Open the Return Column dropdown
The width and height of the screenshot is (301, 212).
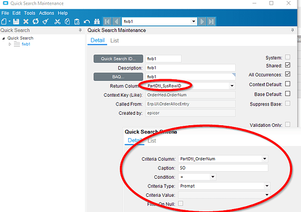[x=232, y=86]
